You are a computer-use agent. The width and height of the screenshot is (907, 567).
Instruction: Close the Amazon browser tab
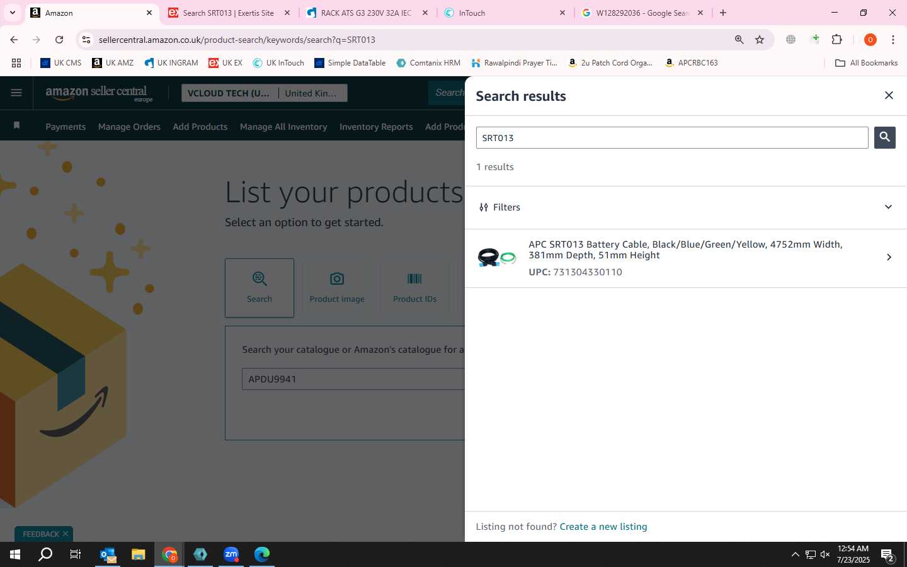pos(149,13)
